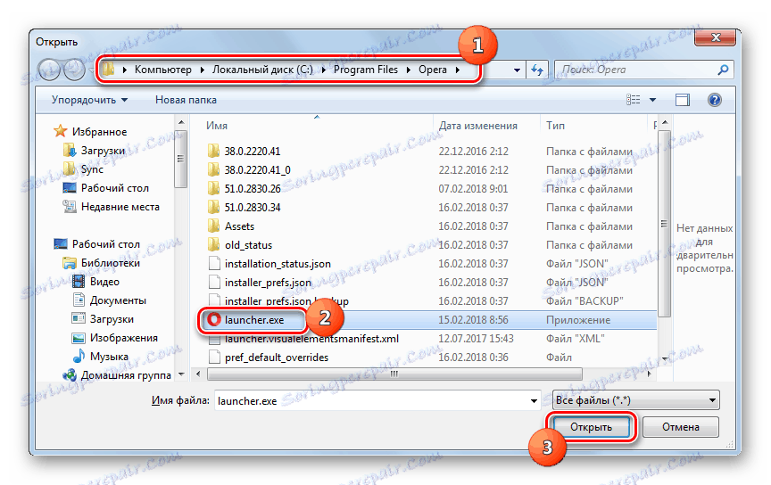Viewport: 771px width, 485px height.
Task: Click the old_status folder icon
Action: [x=213, y=244]
